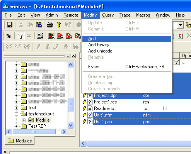Open the Admin menu
This screenshot has width=191, height=154.
point(52,15)
